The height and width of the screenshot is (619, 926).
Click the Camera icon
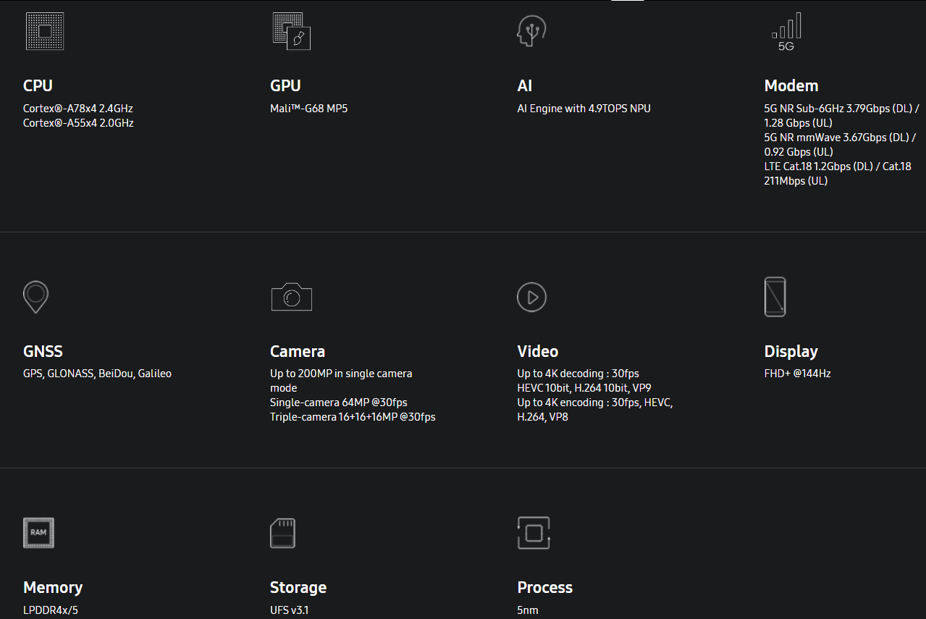[292, 297]
